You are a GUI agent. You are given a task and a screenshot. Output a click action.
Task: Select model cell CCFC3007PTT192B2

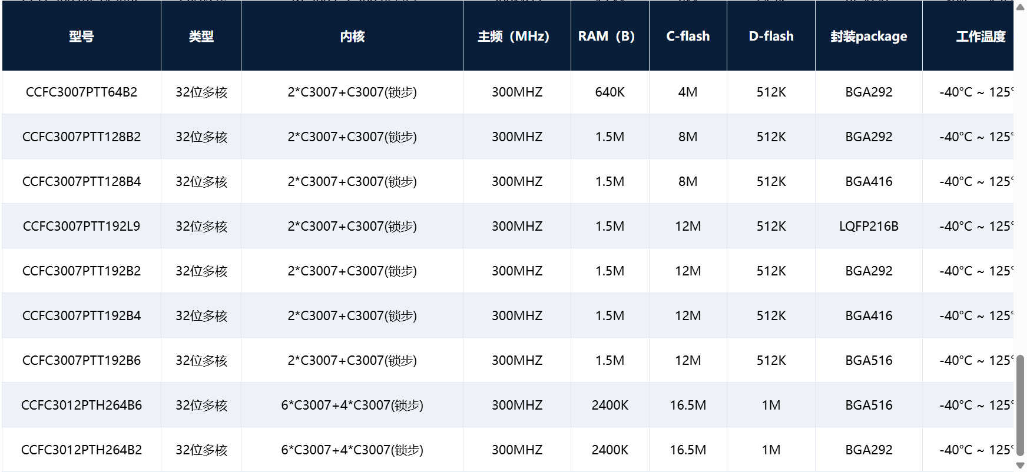click(x=81, y=271)
